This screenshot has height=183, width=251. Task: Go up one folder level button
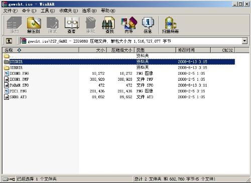coord(9,41)
